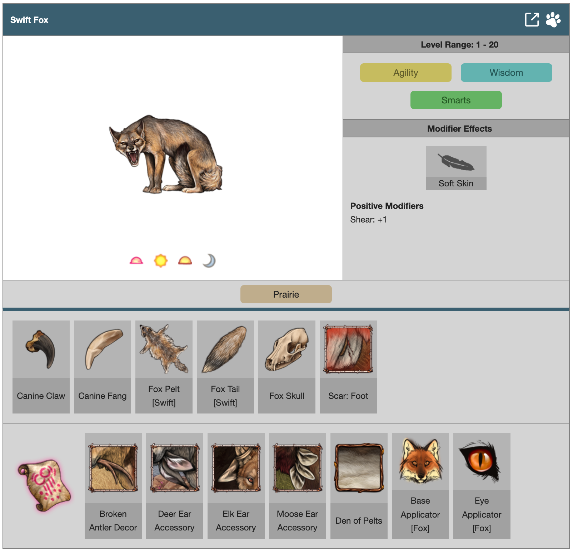
Task: Open the Prairie biome tag
Action: tap(286, 294)
